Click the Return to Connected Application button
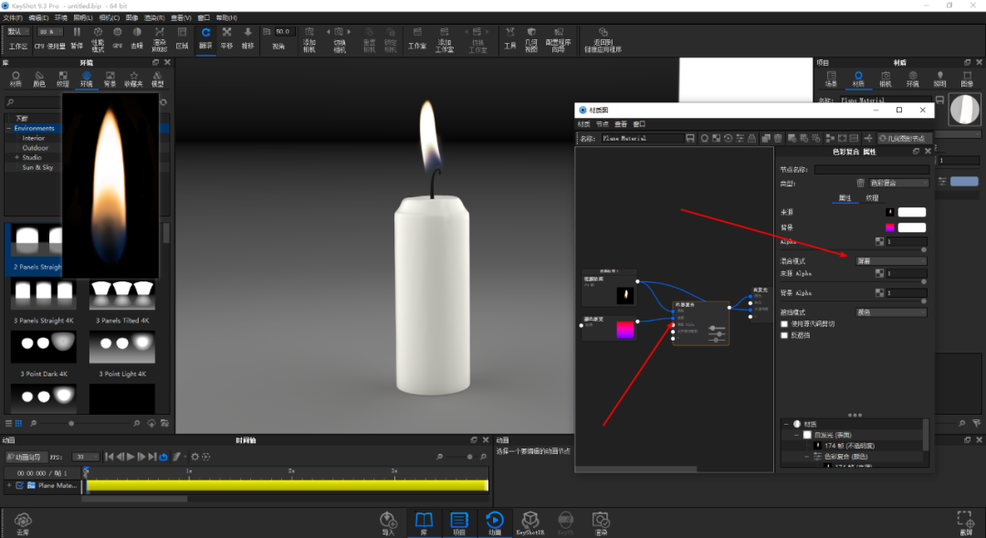 coord(603,39)
